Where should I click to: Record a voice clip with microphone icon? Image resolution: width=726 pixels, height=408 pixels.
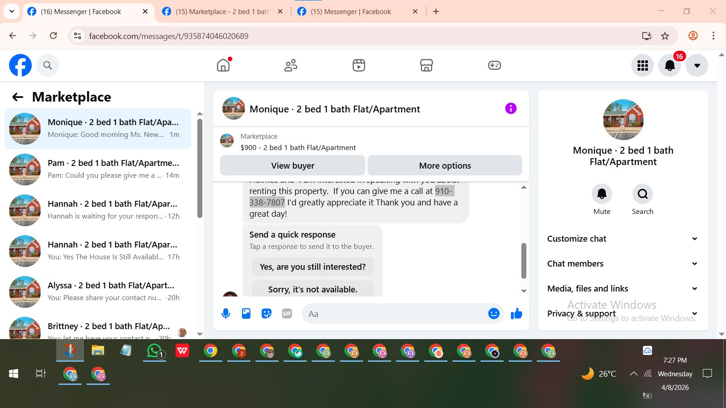pyautogui.click(x=226, y=314)
